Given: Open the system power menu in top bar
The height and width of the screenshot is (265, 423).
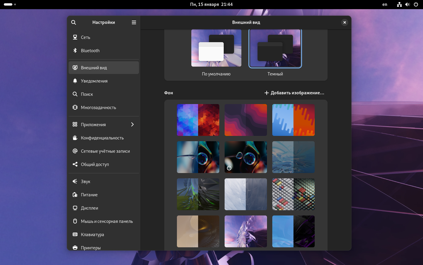Looking at the screenshot, I should (416, 4).
